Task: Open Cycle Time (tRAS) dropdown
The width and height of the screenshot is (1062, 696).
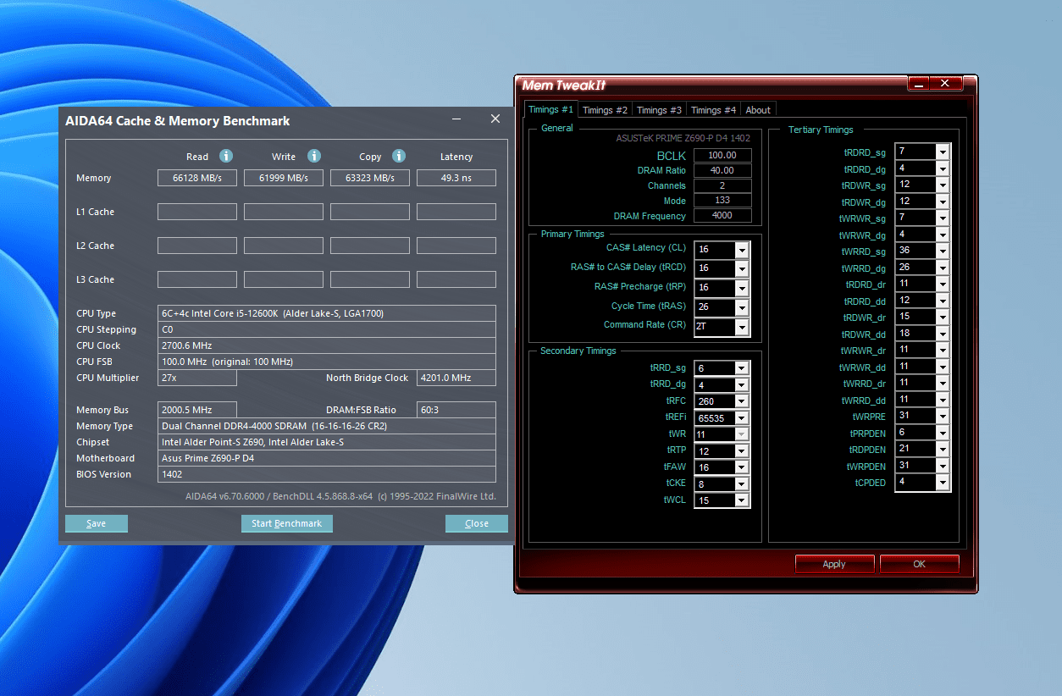Action: pyautogui.click(x=742, y=307)
